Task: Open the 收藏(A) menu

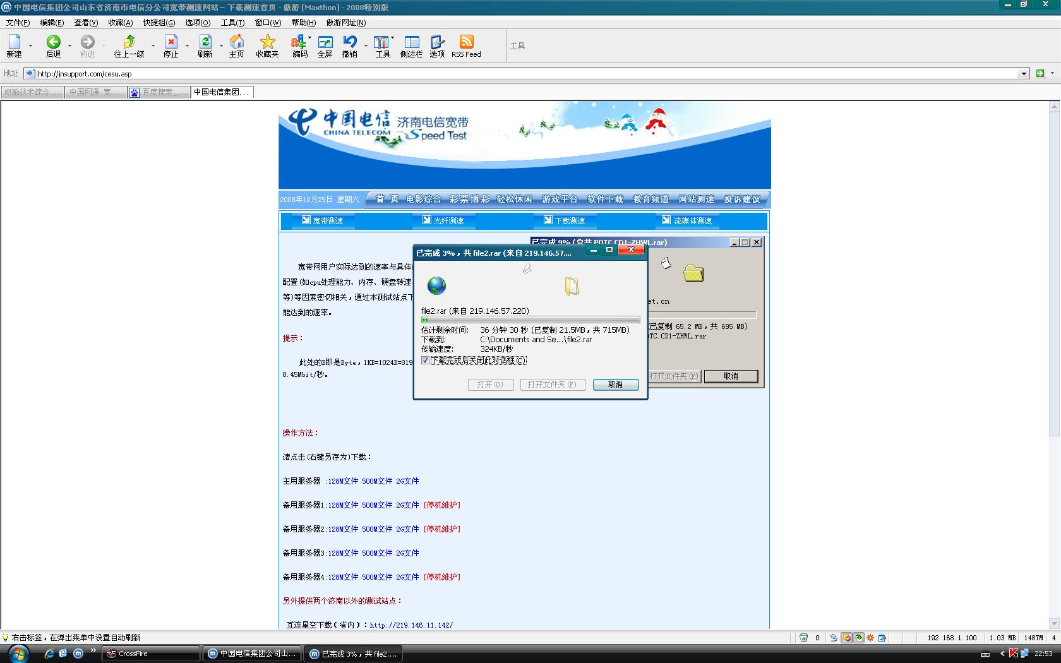Action: click(x=120, y=22)
